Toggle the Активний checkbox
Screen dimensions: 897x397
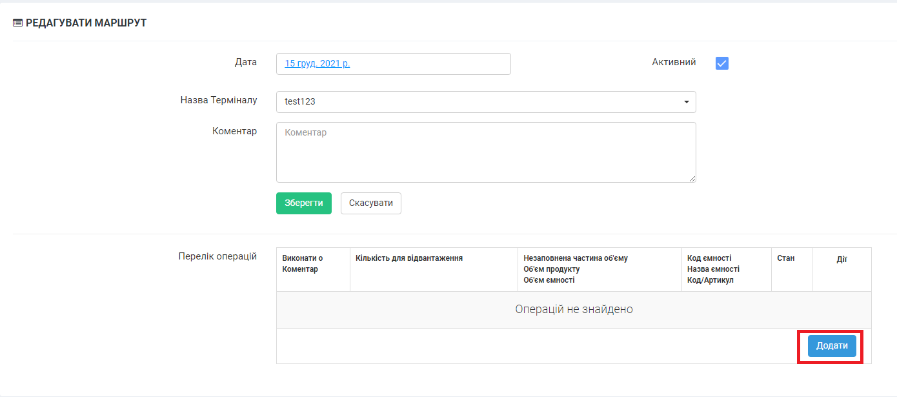tap(722, 63)
